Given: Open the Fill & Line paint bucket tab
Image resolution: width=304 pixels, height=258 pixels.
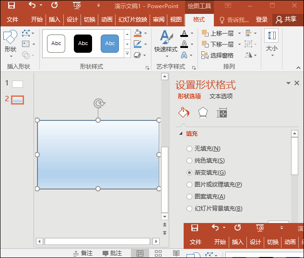Looking at the screenshot, I should point(184,113).
